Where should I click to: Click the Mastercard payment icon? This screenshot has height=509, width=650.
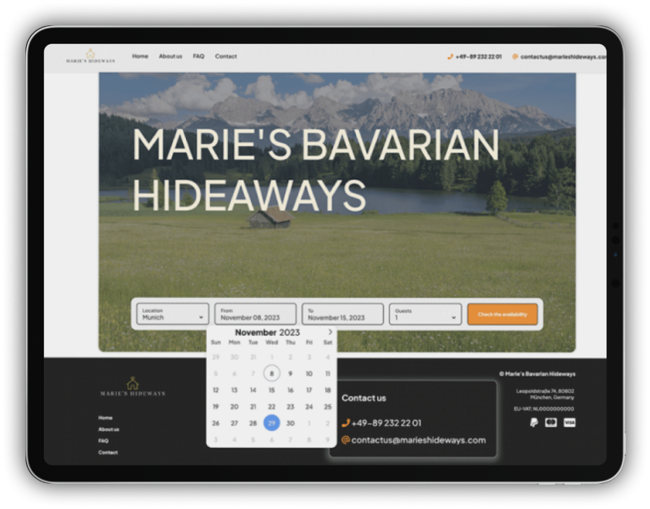[551, 423]
